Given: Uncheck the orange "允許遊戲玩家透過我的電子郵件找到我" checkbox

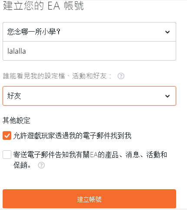Looking at the screenshot, I should pyautogui.click(x=7, y=136).
